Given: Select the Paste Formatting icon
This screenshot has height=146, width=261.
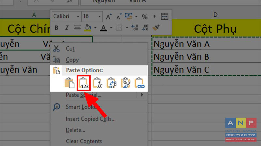Looking at the screenshot, I should pyautogui.click(x=126, y=83).
